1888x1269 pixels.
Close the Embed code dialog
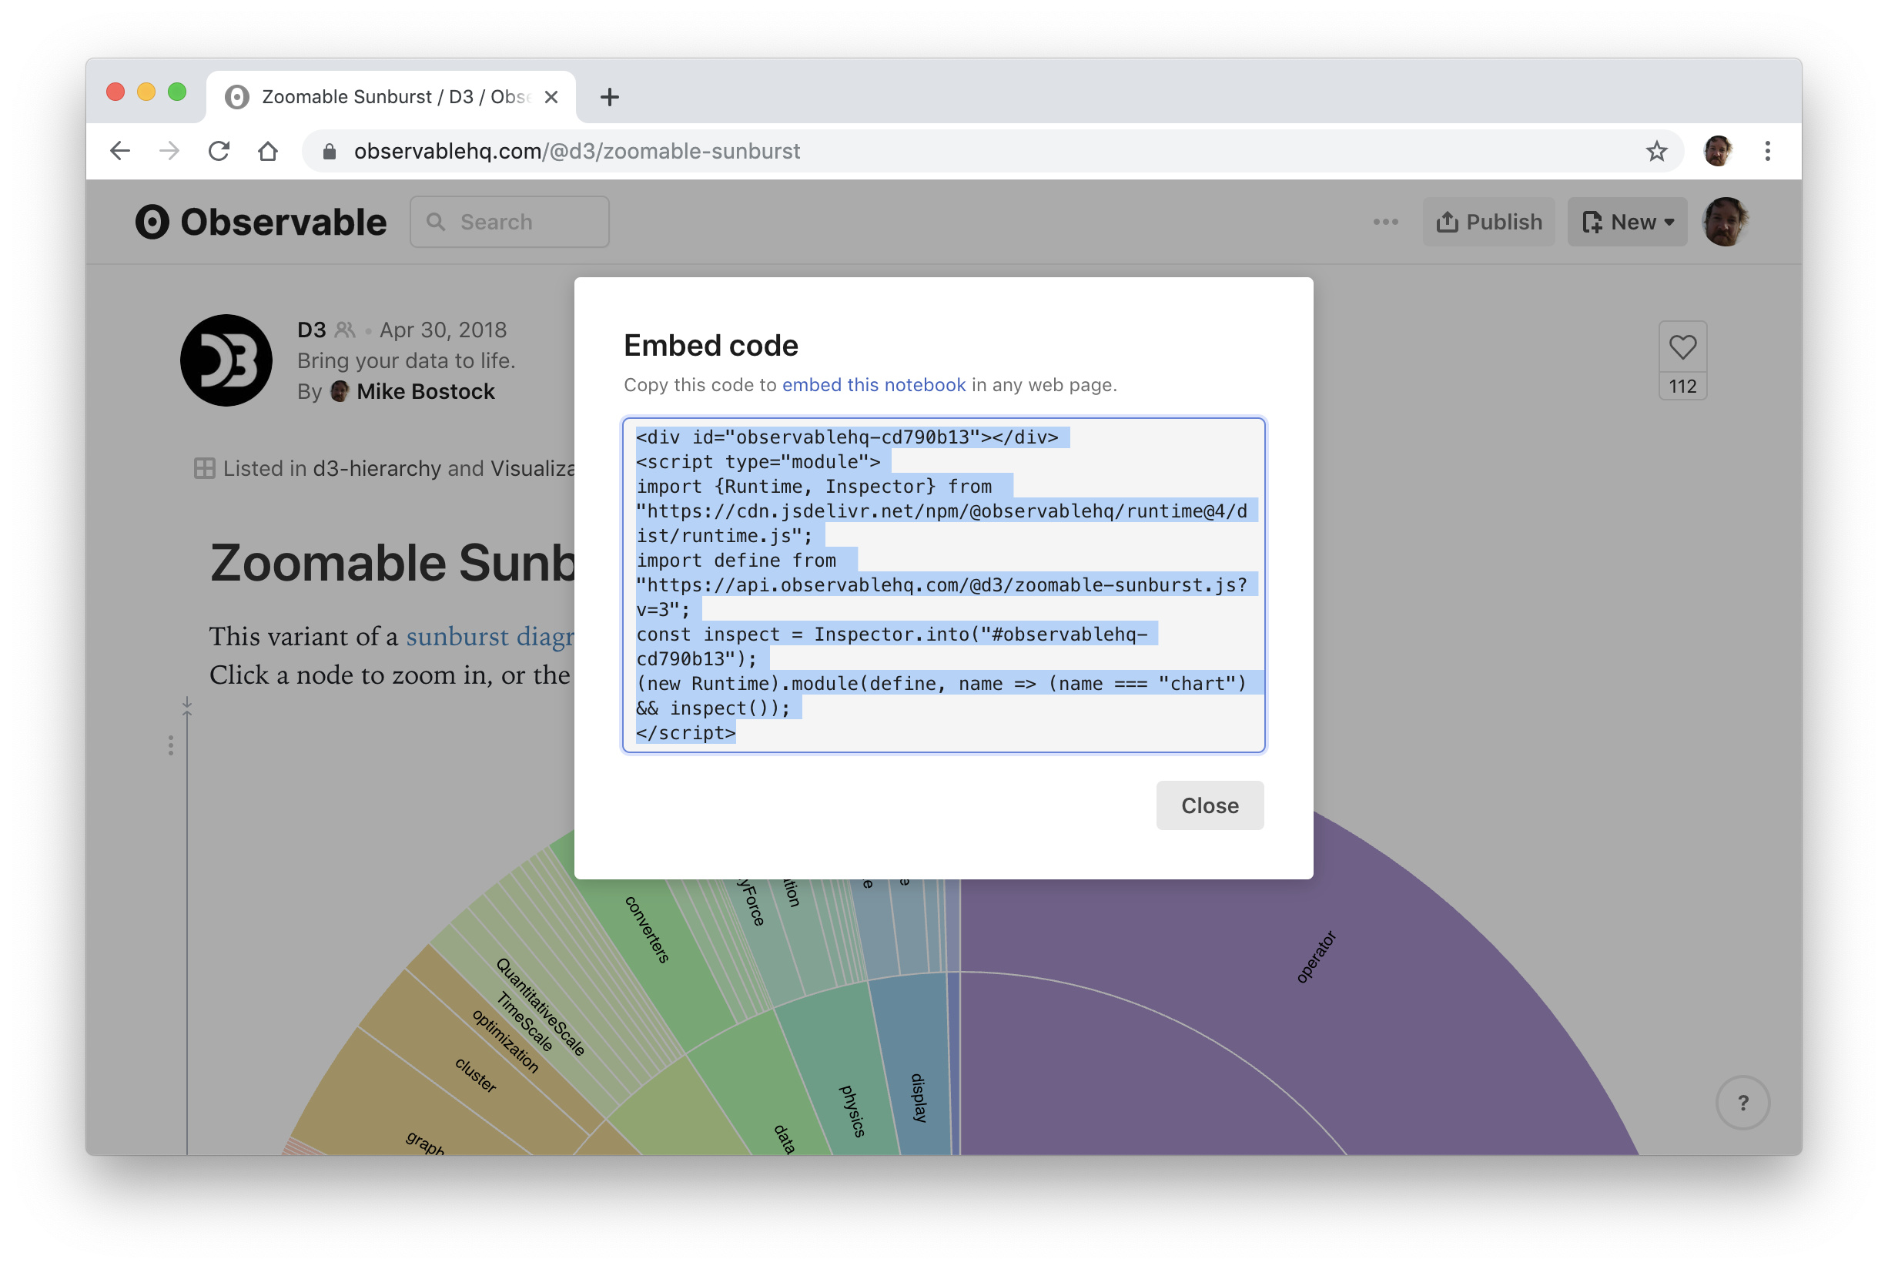1209,805
